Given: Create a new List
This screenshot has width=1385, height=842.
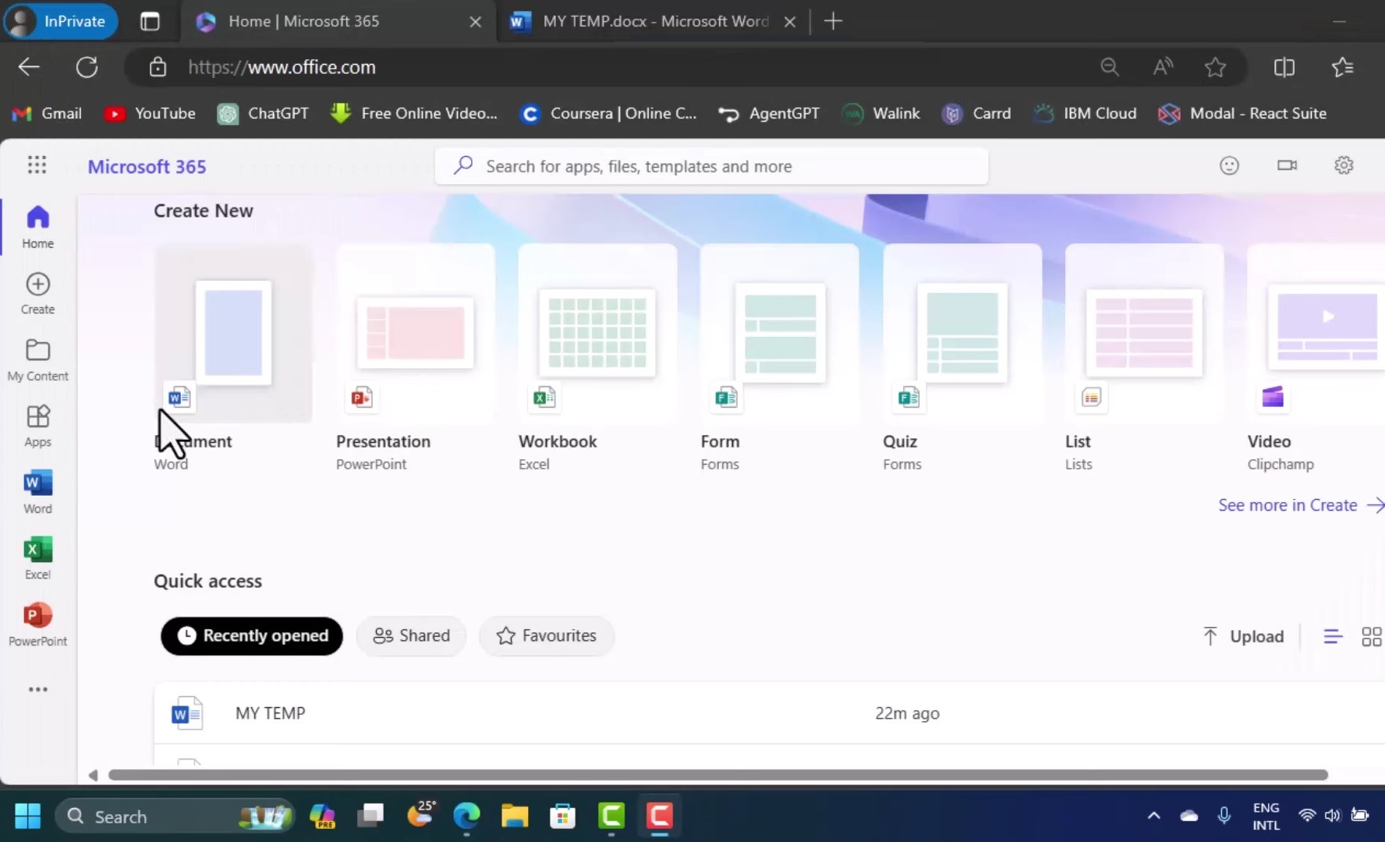Looking at the screenshot, I should 1144,334.
